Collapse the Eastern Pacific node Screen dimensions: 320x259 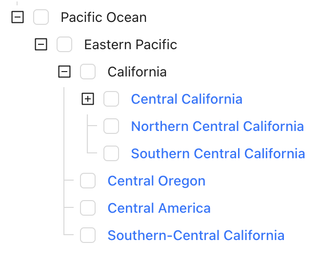point(41,45)
